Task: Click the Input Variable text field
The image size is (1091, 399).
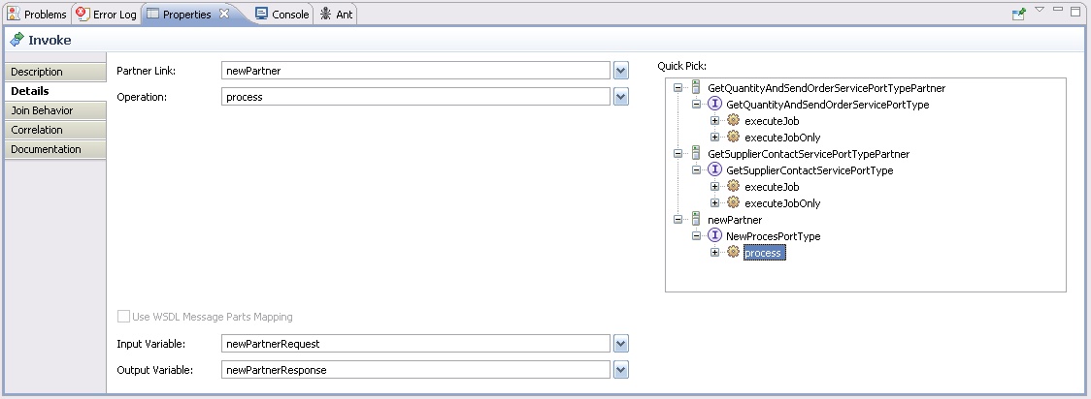Action: pyautogui.click(x=415, y=344)
